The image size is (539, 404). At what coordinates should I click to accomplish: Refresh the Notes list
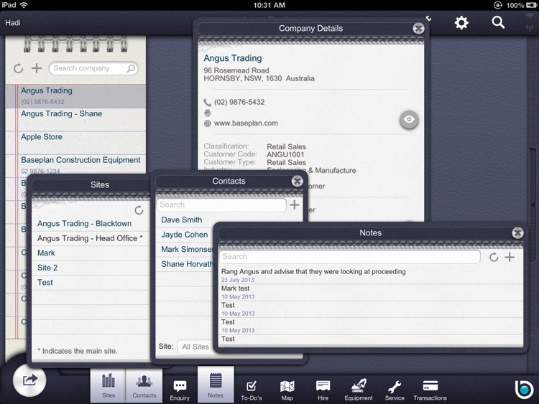(494, 257)
